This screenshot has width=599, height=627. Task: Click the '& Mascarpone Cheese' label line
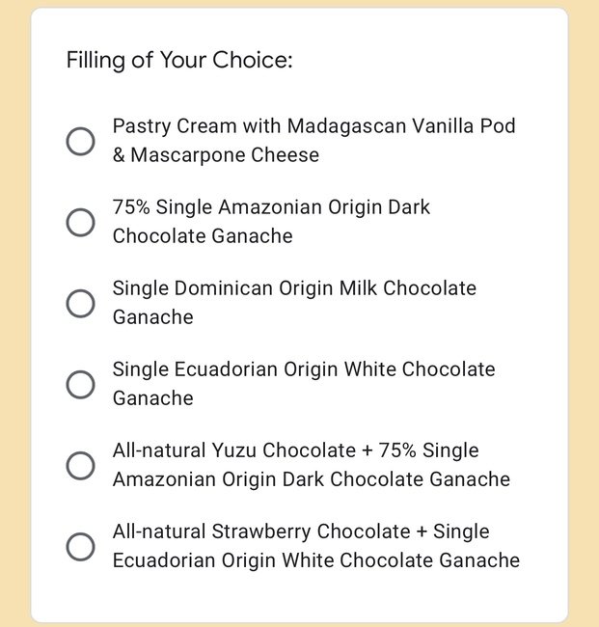pos(216,155)
